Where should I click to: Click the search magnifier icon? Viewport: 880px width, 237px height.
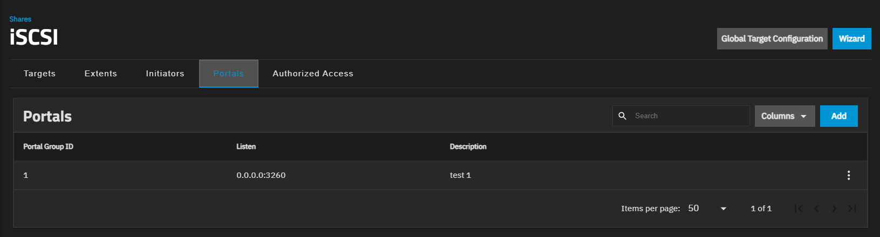622,116
